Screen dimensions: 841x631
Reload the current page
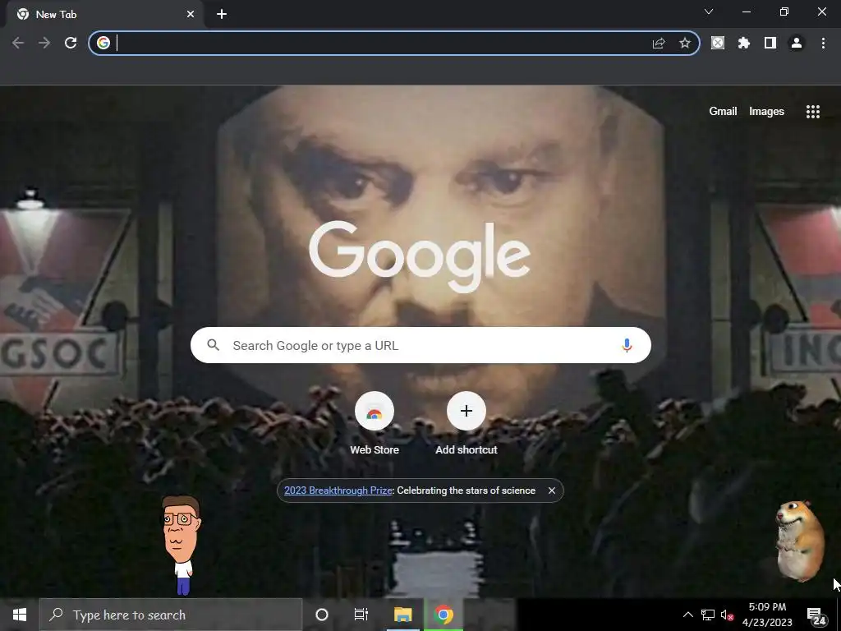[x=71, y=43]
